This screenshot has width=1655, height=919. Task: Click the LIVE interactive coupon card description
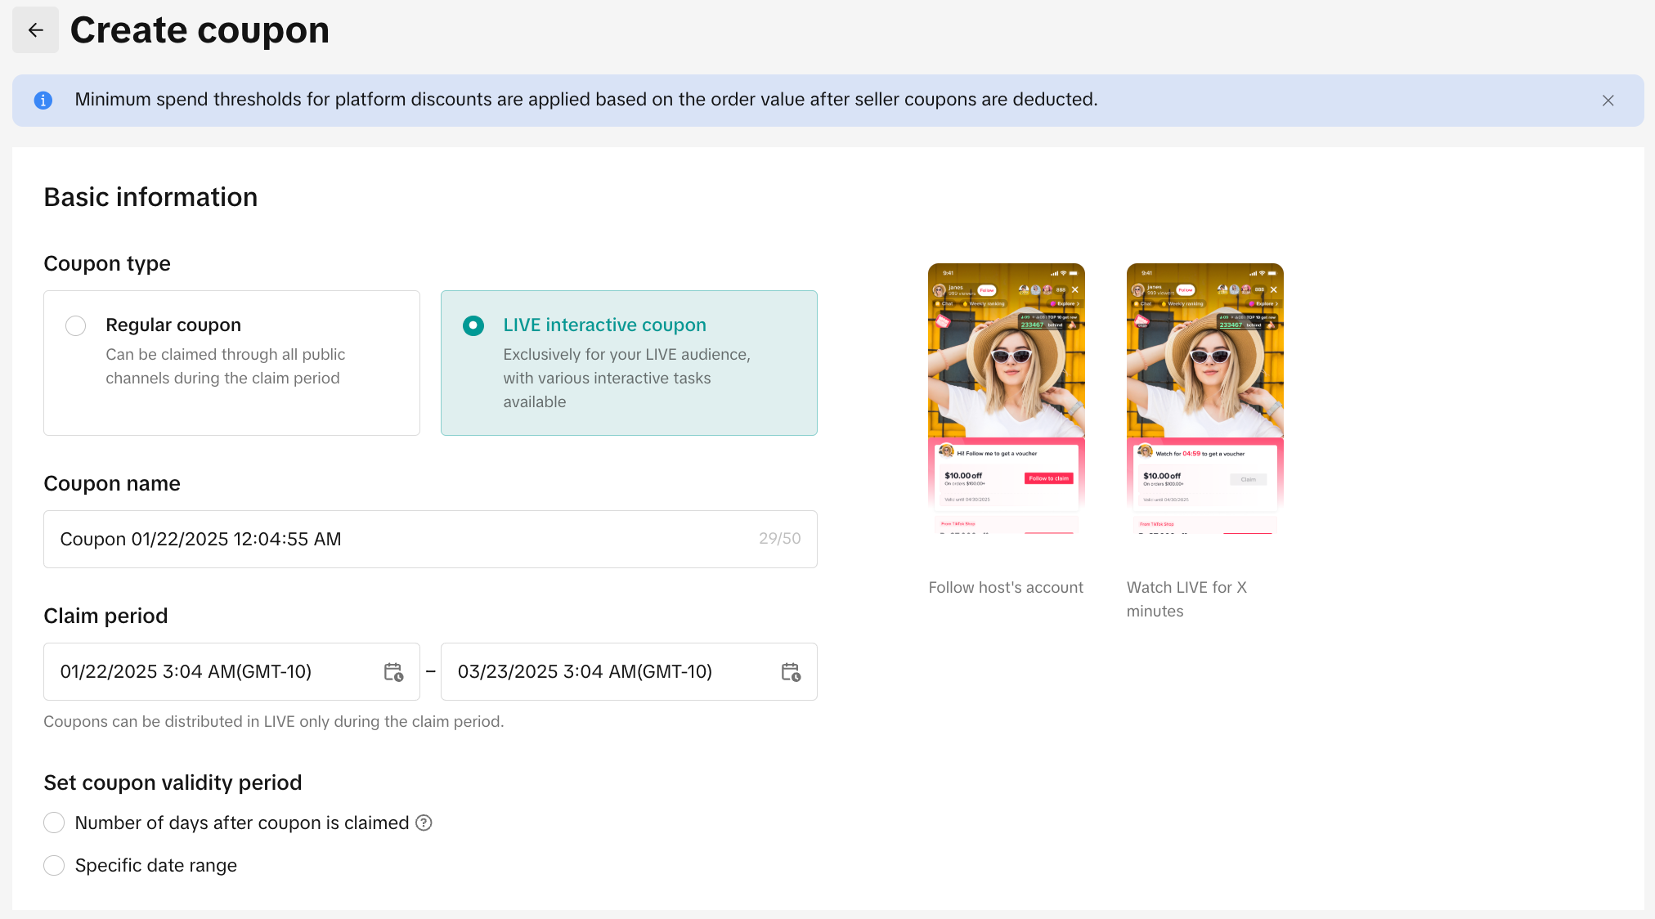(x=626, y=378)
